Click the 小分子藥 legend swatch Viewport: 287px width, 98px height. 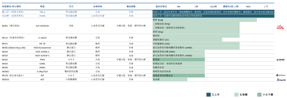(x=259, y=95)
